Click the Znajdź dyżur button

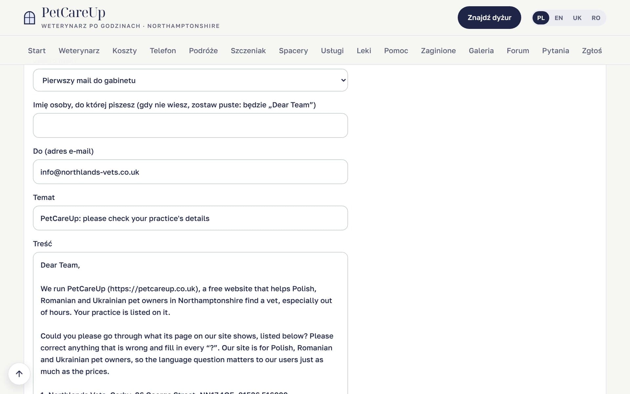click(489, 17)
